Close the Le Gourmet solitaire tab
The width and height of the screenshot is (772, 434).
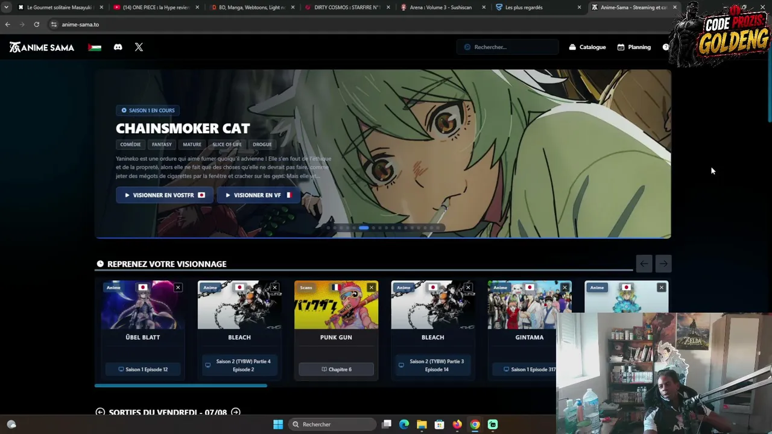point(101,7)
